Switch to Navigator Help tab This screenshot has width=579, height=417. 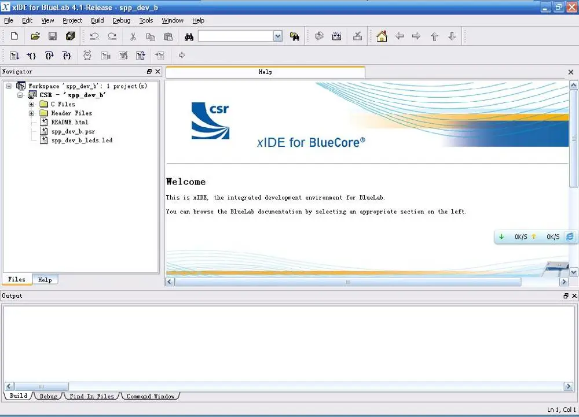[45, 280]
